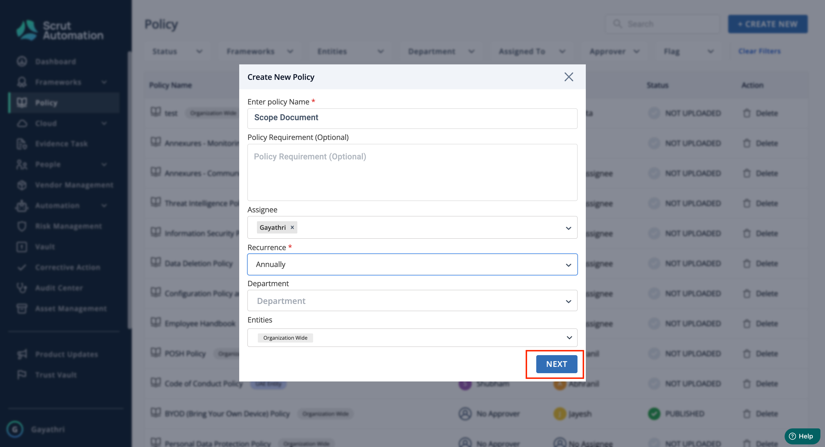Click the PUBLISHED green check icon
The width and height of the screenshot is (825, 447).
(654, 414)
